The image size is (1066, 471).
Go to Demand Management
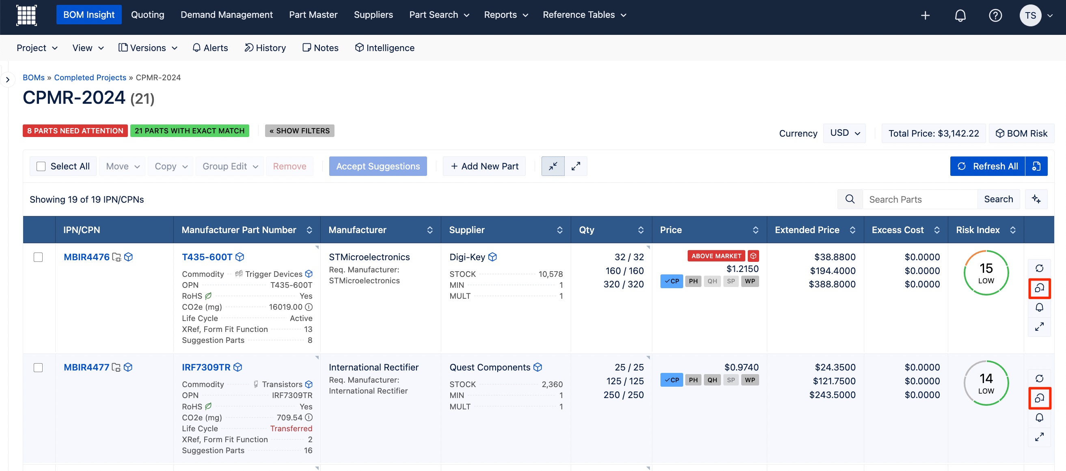point(227,15)
